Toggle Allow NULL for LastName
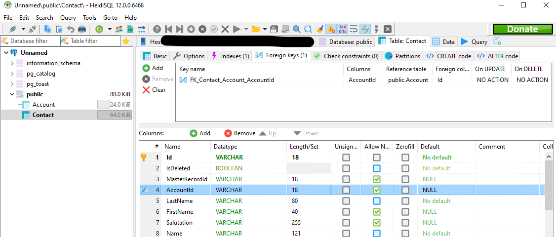The image size is (556, 237). 377,201
